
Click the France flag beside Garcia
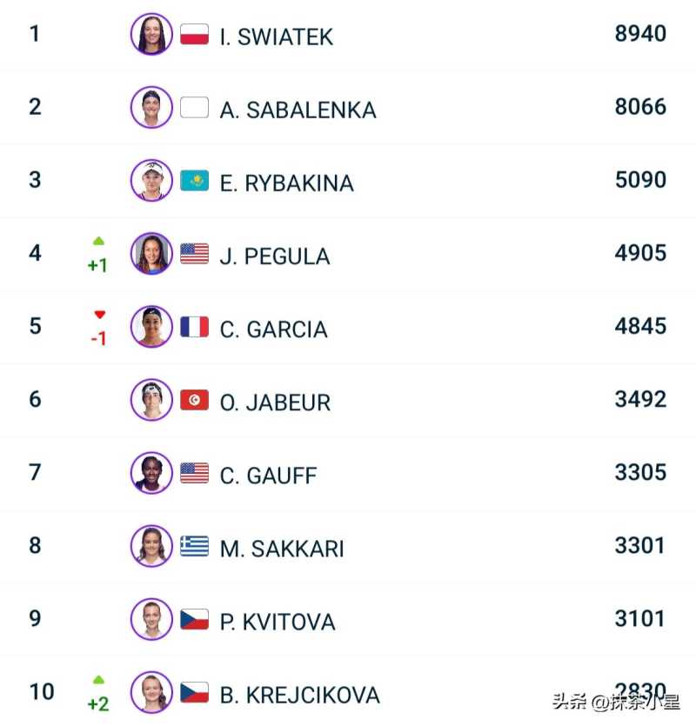pyautogui.click(x=194, y=327)
